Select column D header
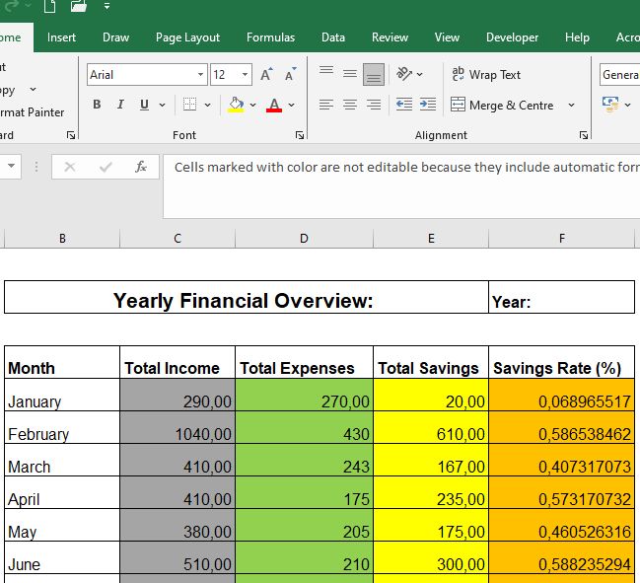640x583 pixels. click(x=304, y=238)
